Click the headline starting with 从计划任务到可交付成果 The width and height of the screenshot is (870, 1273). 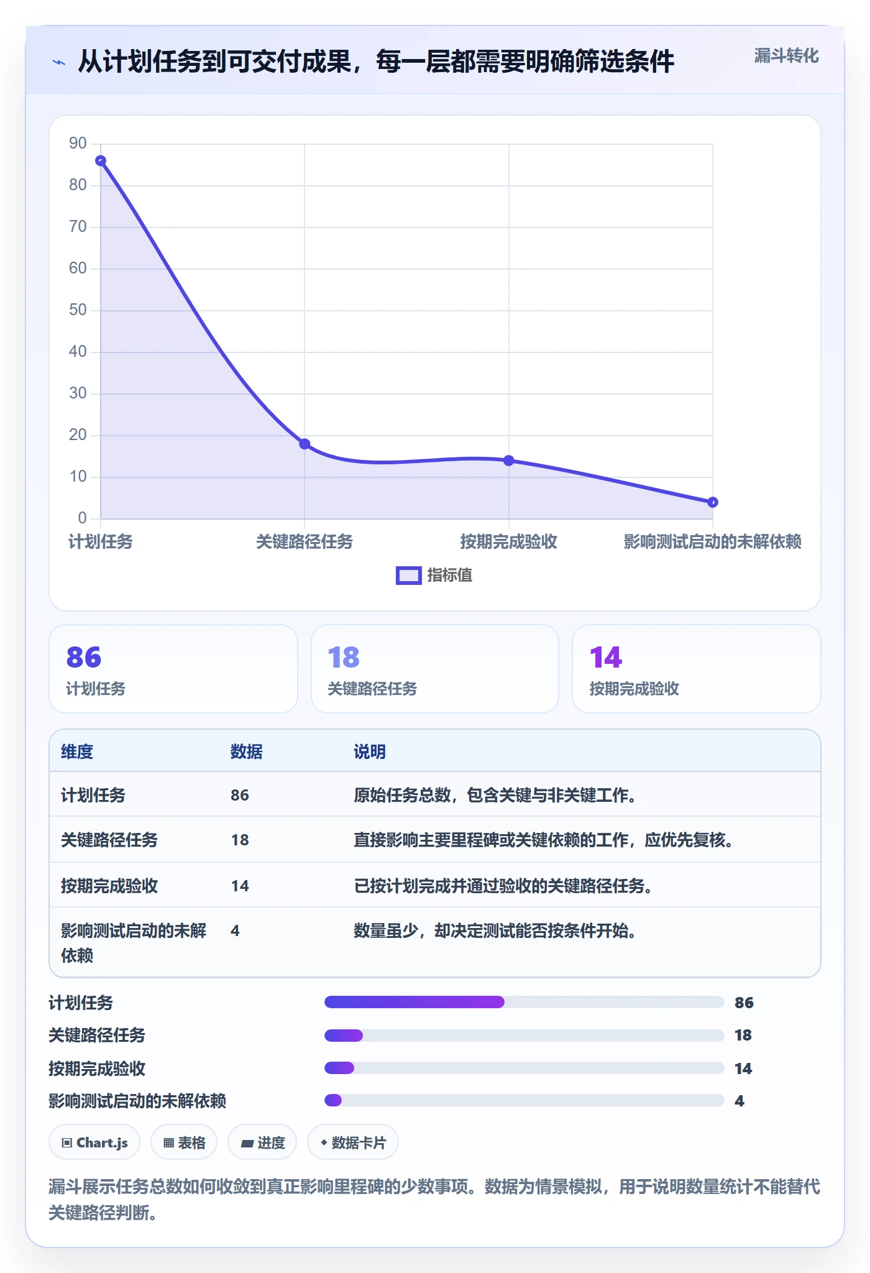pos(376,62)
